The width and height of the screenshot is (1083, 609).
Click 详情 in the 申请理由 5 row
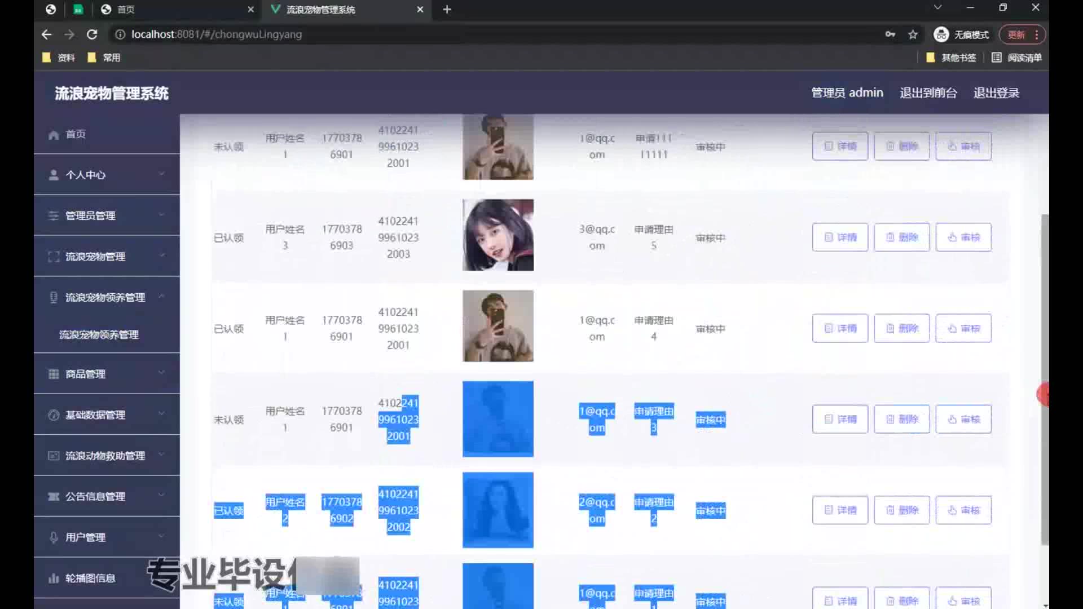point(840,237)
